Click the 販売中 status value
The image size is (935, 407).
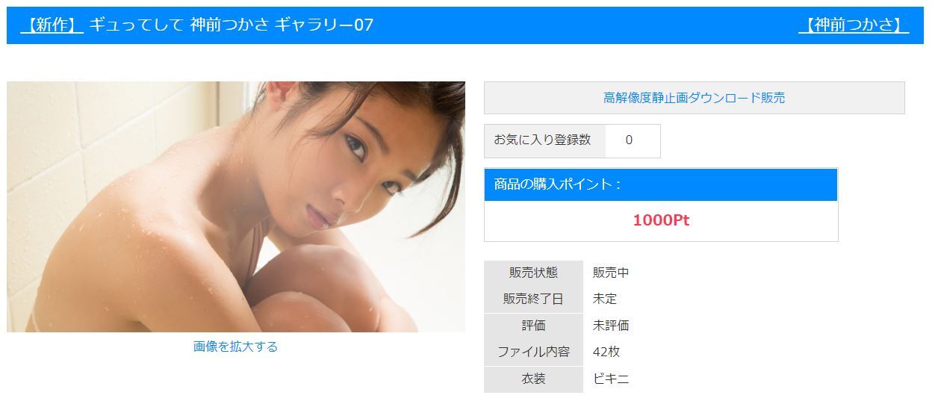pyautogui.click(x=611, y=273)
